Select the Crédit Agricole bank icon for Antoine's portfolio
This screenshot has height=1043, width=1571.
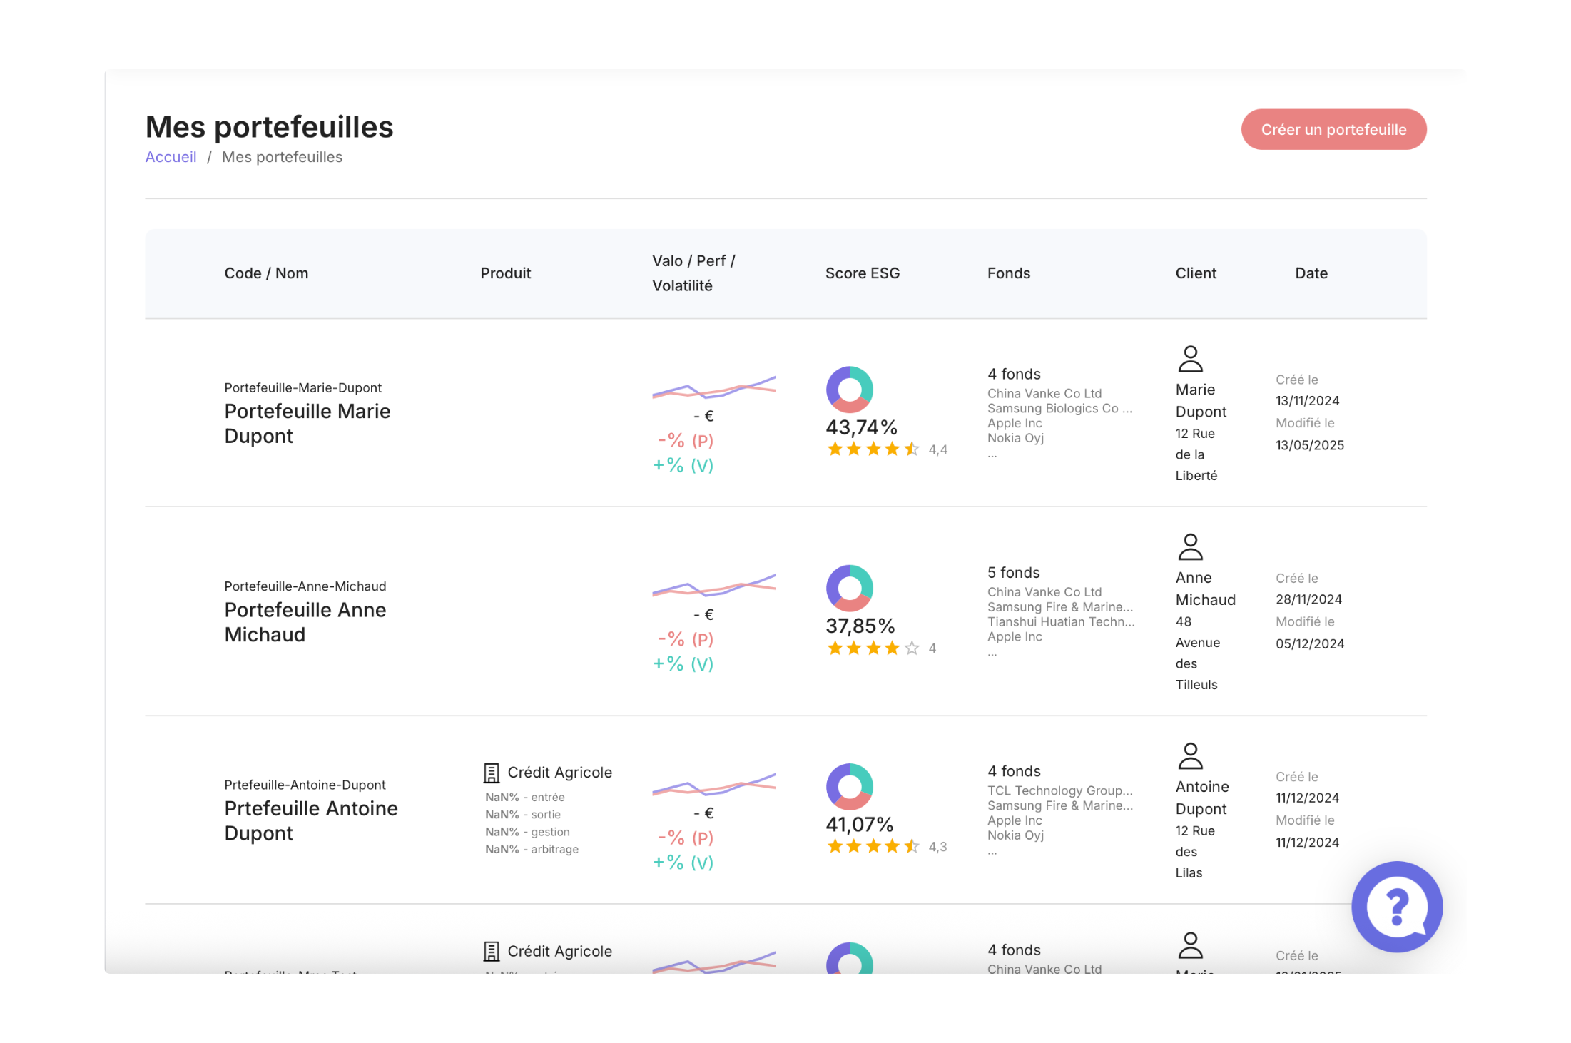[490, 772]
